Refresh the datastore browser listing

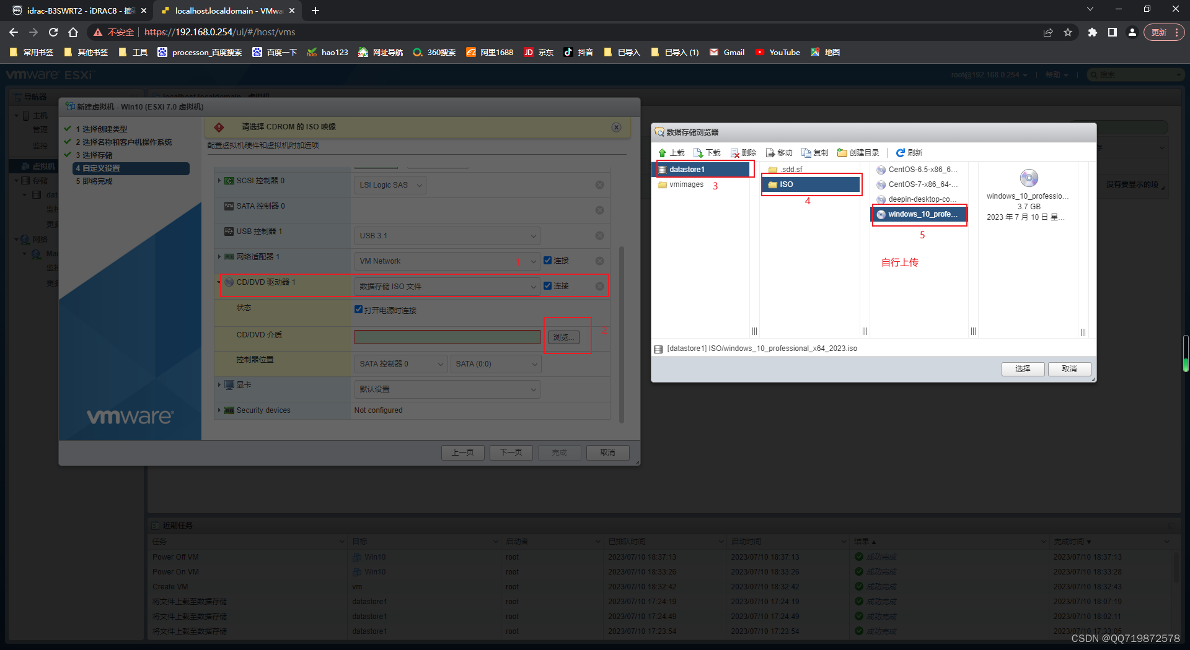(x=909, y=152)
